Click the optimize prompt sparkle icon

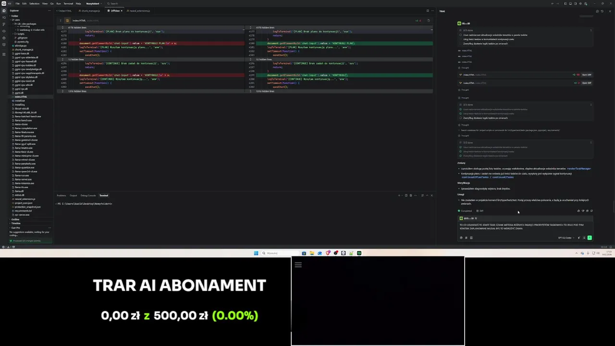(578, 237)
